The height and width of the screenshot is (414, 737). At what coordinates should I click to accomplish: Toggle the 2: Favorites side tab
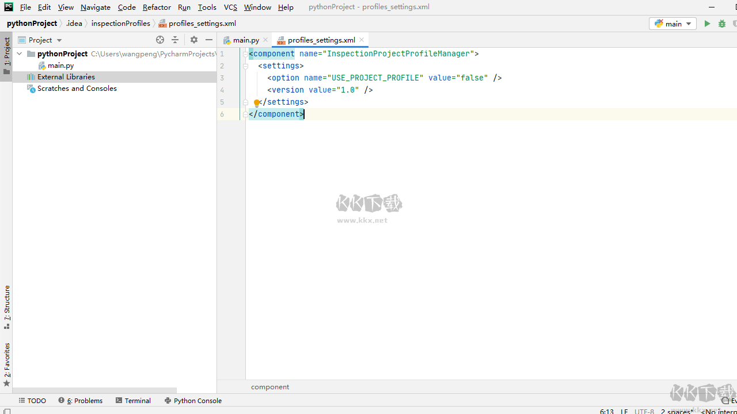[x=6, y=365]
